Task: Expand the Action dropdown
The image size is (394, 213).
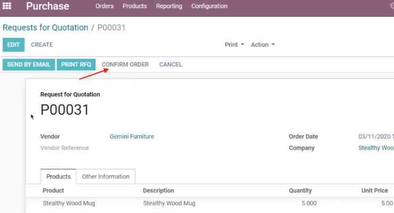Action: [262, 45]
